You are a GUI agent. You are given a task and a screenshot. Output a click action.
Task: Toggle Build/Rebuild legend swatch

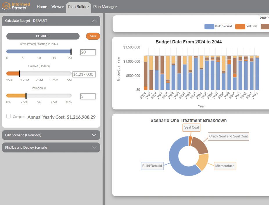coord(209,26)
